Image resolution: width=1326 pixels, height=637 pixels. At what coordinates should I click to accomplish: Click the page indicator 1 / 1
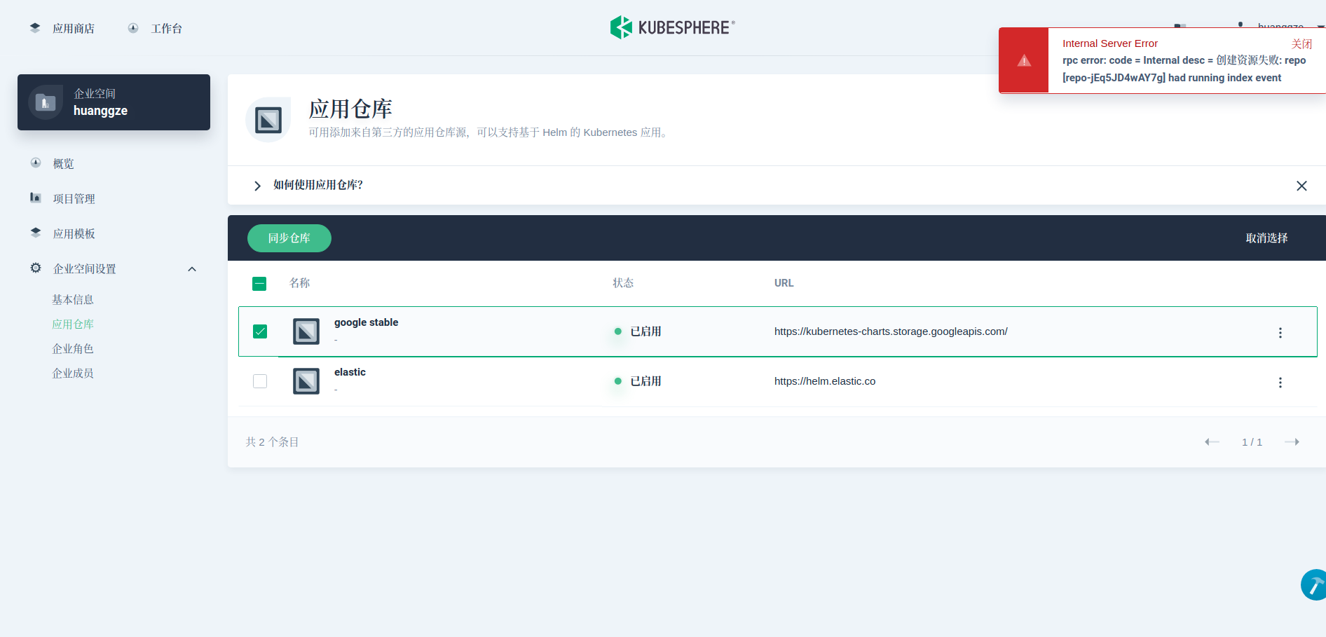[x=1252, y=442]
